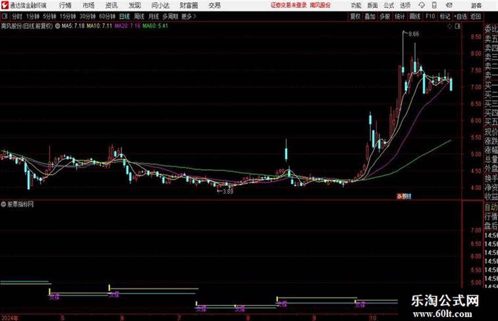Add stock via +自选 button
Image resolution: width=498 pixels, height=321 pixels.
point(460,16)
